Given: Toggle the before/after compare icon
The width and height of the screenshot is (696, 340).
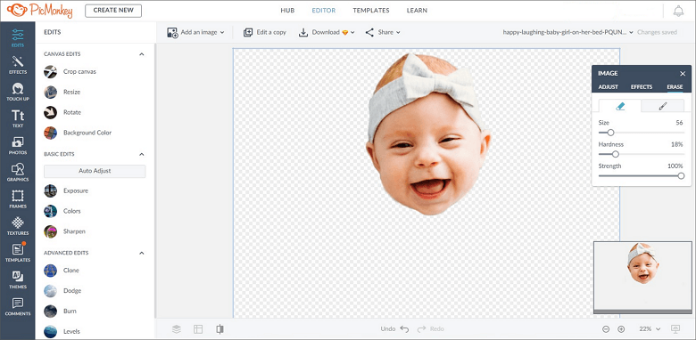Looking at the screenshot, I should (220, 329).
